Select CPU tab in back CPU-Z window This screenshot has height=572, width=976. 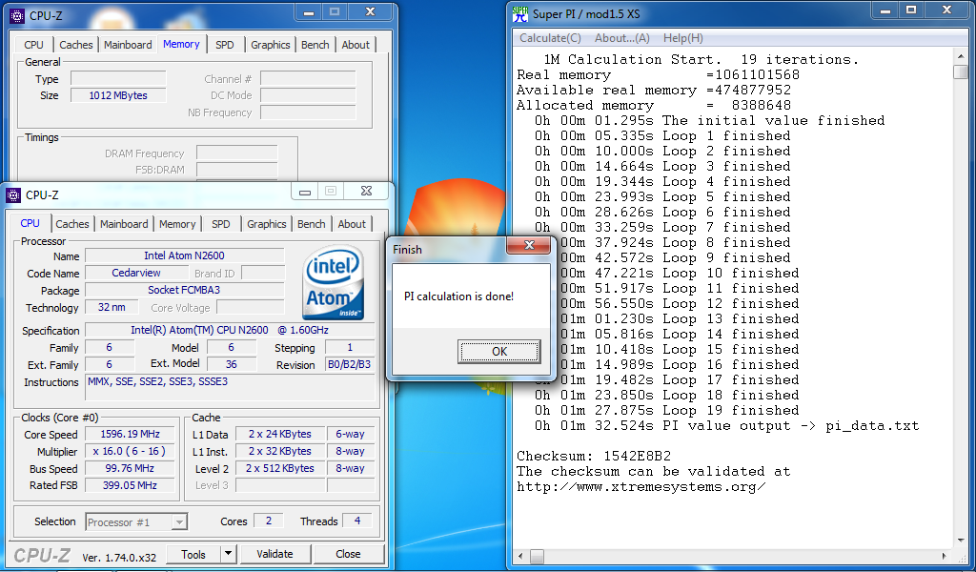coord(33,45)
